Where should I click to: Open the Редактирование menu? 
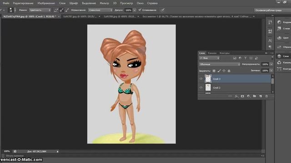pos(23,3)
